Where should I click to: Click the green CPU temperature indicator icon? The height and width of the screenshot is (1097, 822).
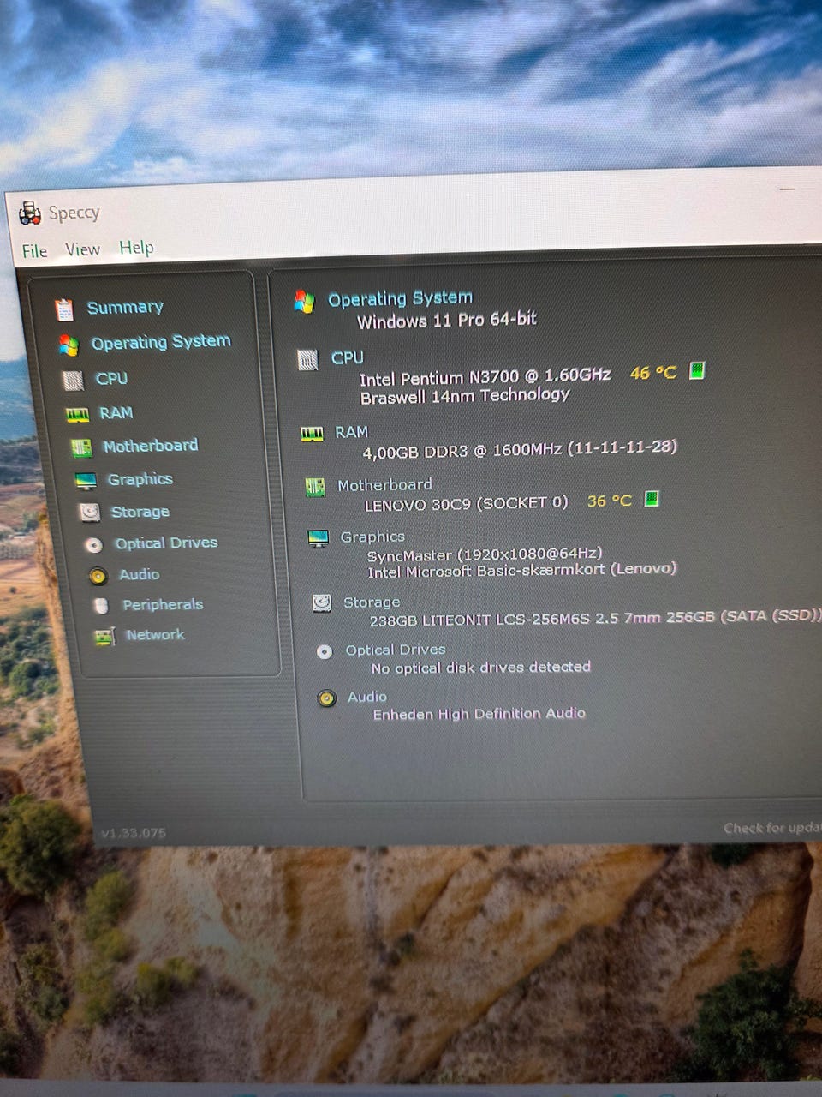697,370
